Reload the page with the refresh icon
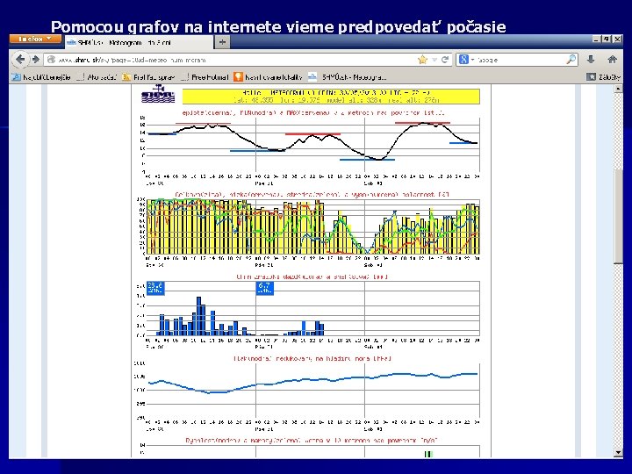Viewport: 632px width, 474px height. (445, 60)
